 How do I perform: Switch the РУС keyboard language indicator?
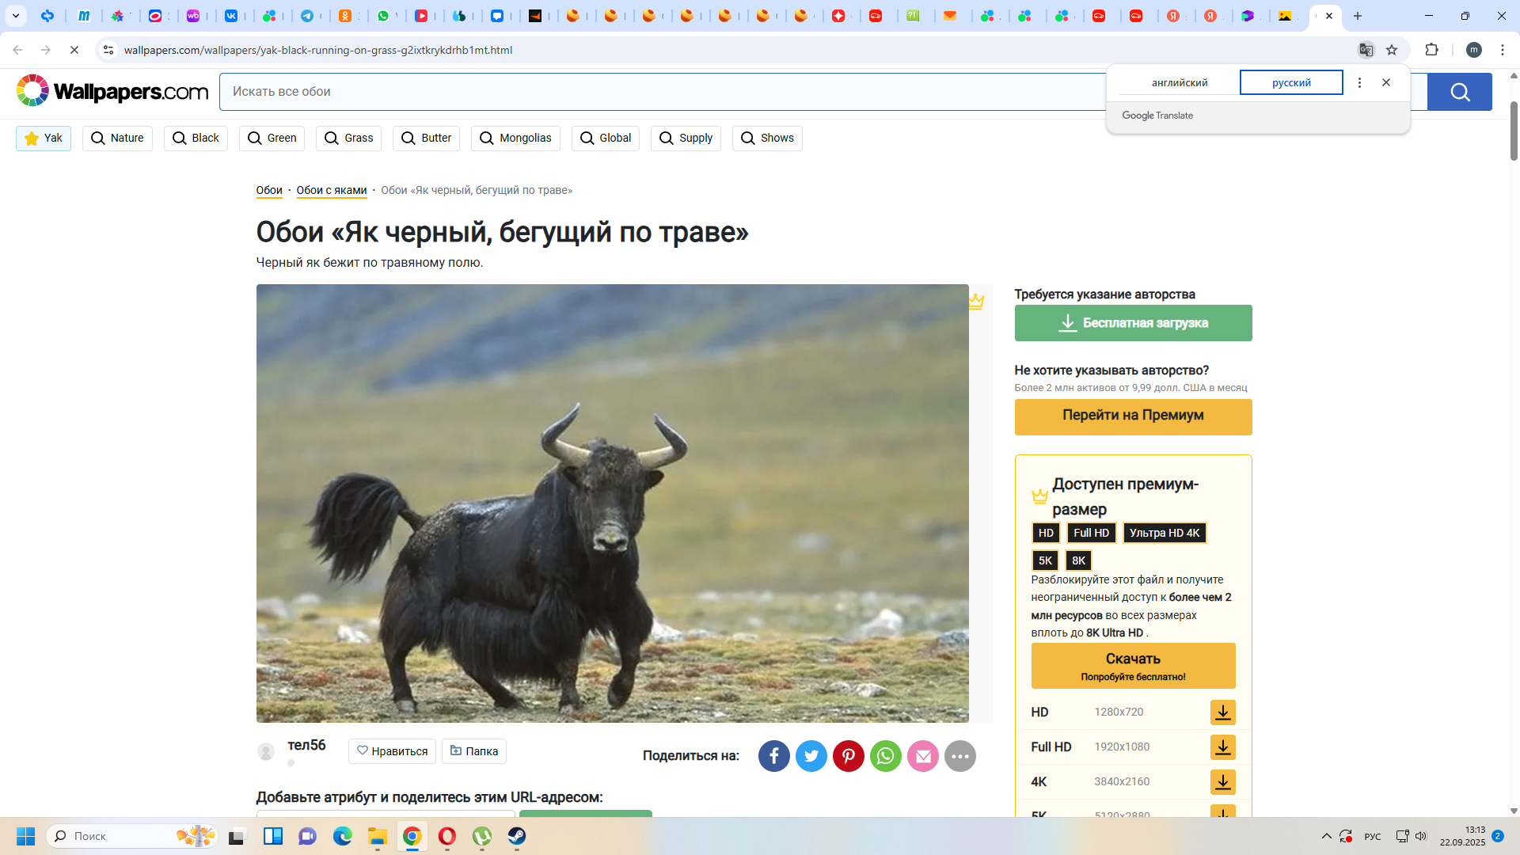point(1373,837)
